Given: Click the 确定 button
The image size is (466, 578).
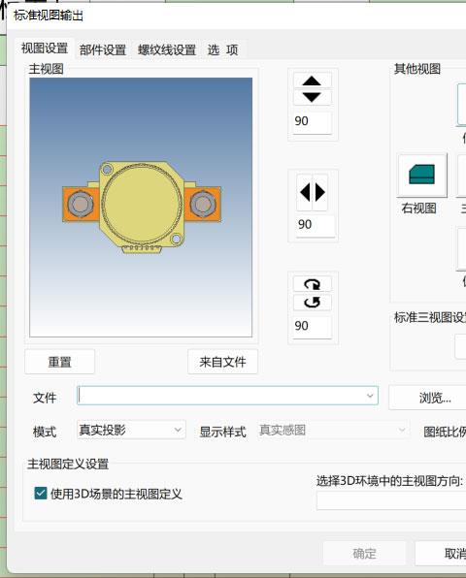Looking at the screenshot, I should (364, 553).
